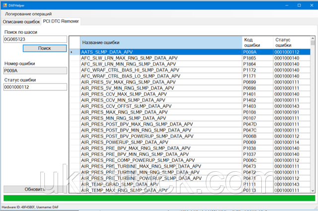This screenshot has width=318, height=211.
Task: Click error code cell P0069
Action: pos(257,142)
